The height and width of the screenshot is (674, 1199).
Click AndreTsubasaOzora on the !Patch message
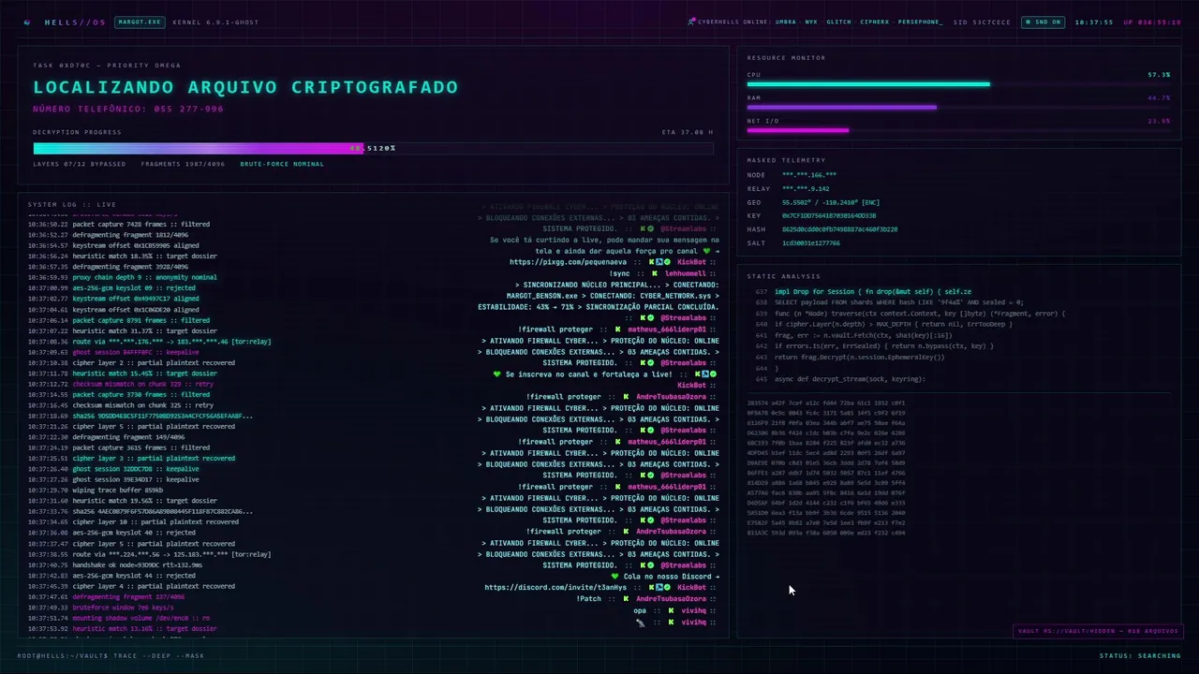pos(671,599)
